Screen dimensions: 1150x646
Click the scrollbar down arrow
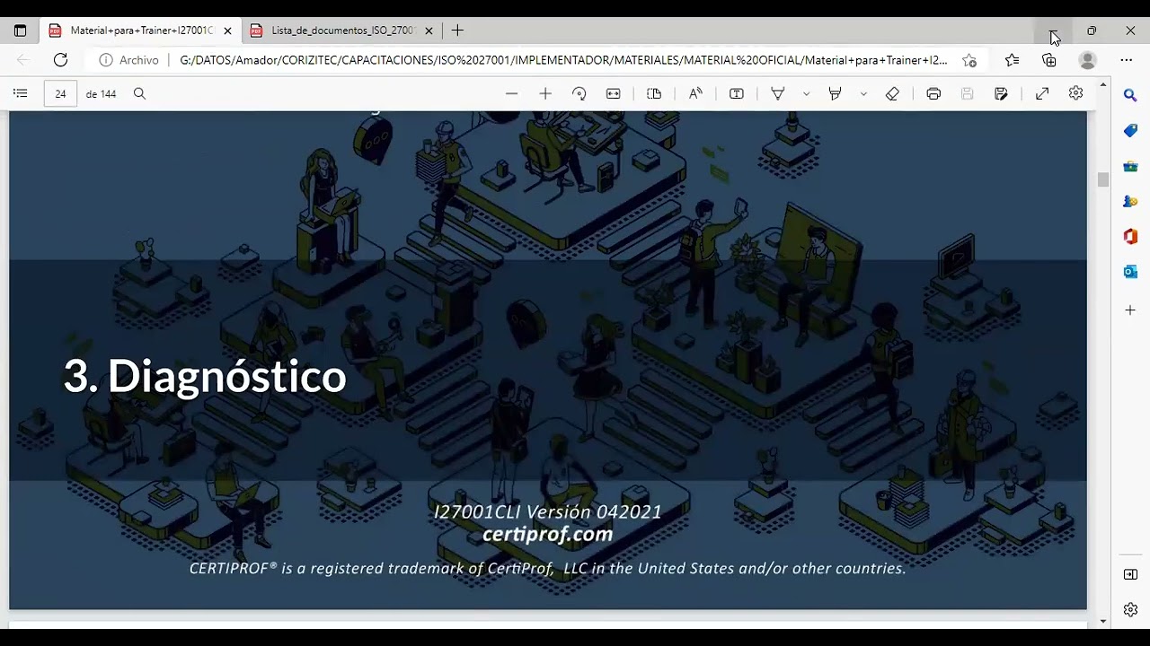pos(1102,621)
